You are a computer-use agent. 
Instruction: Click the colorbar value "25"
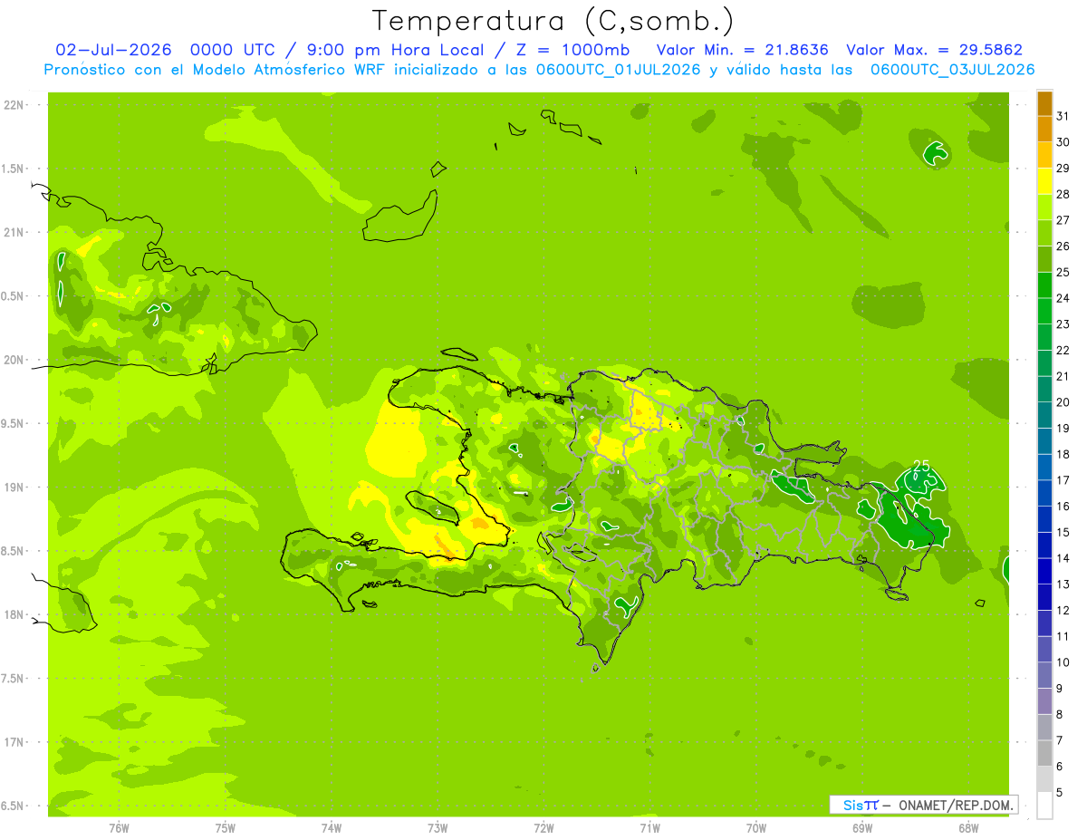pos(1063,272)
